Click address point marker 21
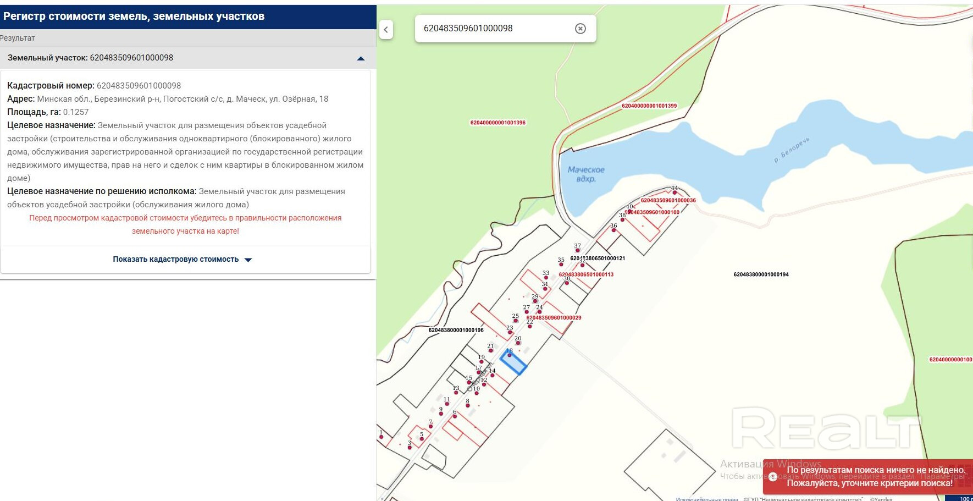The image size is (973, 501). [x=490, y=350]
